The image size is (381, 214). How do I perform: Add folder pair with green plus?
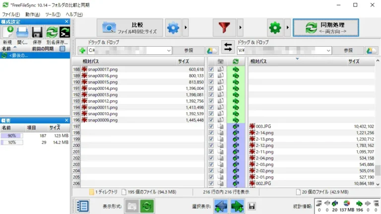(82, 51)
